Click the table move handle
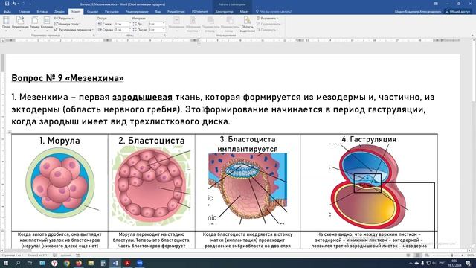The width and height of the screenshot is (476, 268). pyautogui.click(x=10, y=132)
